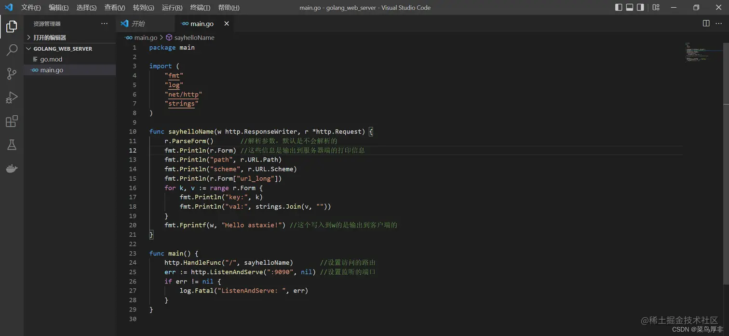Toggle the primary side bar layout icon

619,7
